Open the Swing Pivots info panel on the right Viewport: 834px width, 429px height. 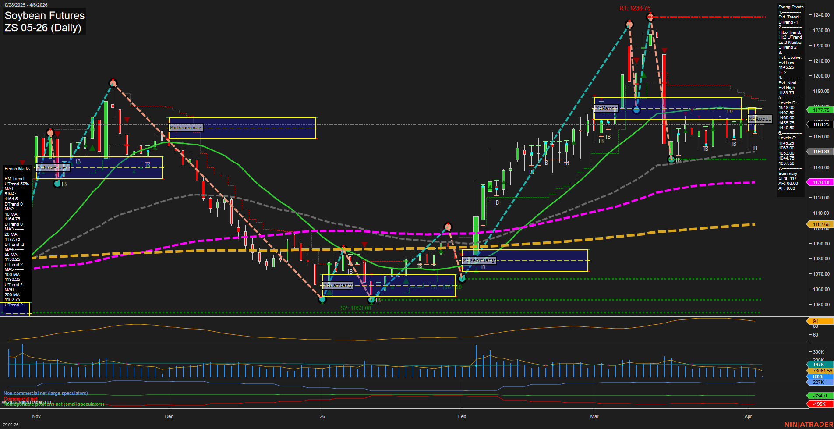point(791,7)
